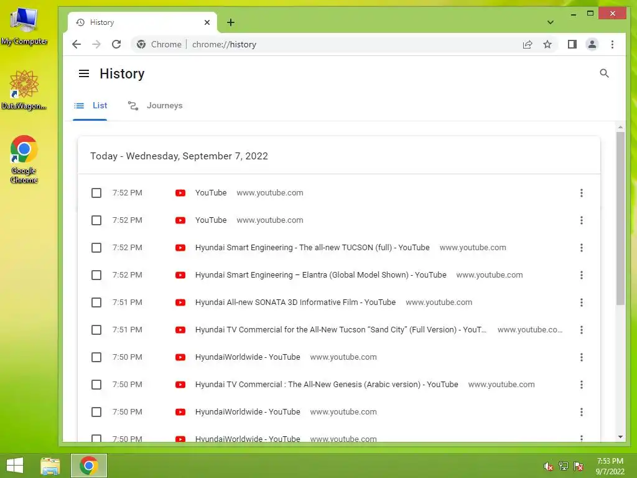Select checkbox for Tucson "Sand City" entry
Screen dimensions: 637x478
(96, 330)
